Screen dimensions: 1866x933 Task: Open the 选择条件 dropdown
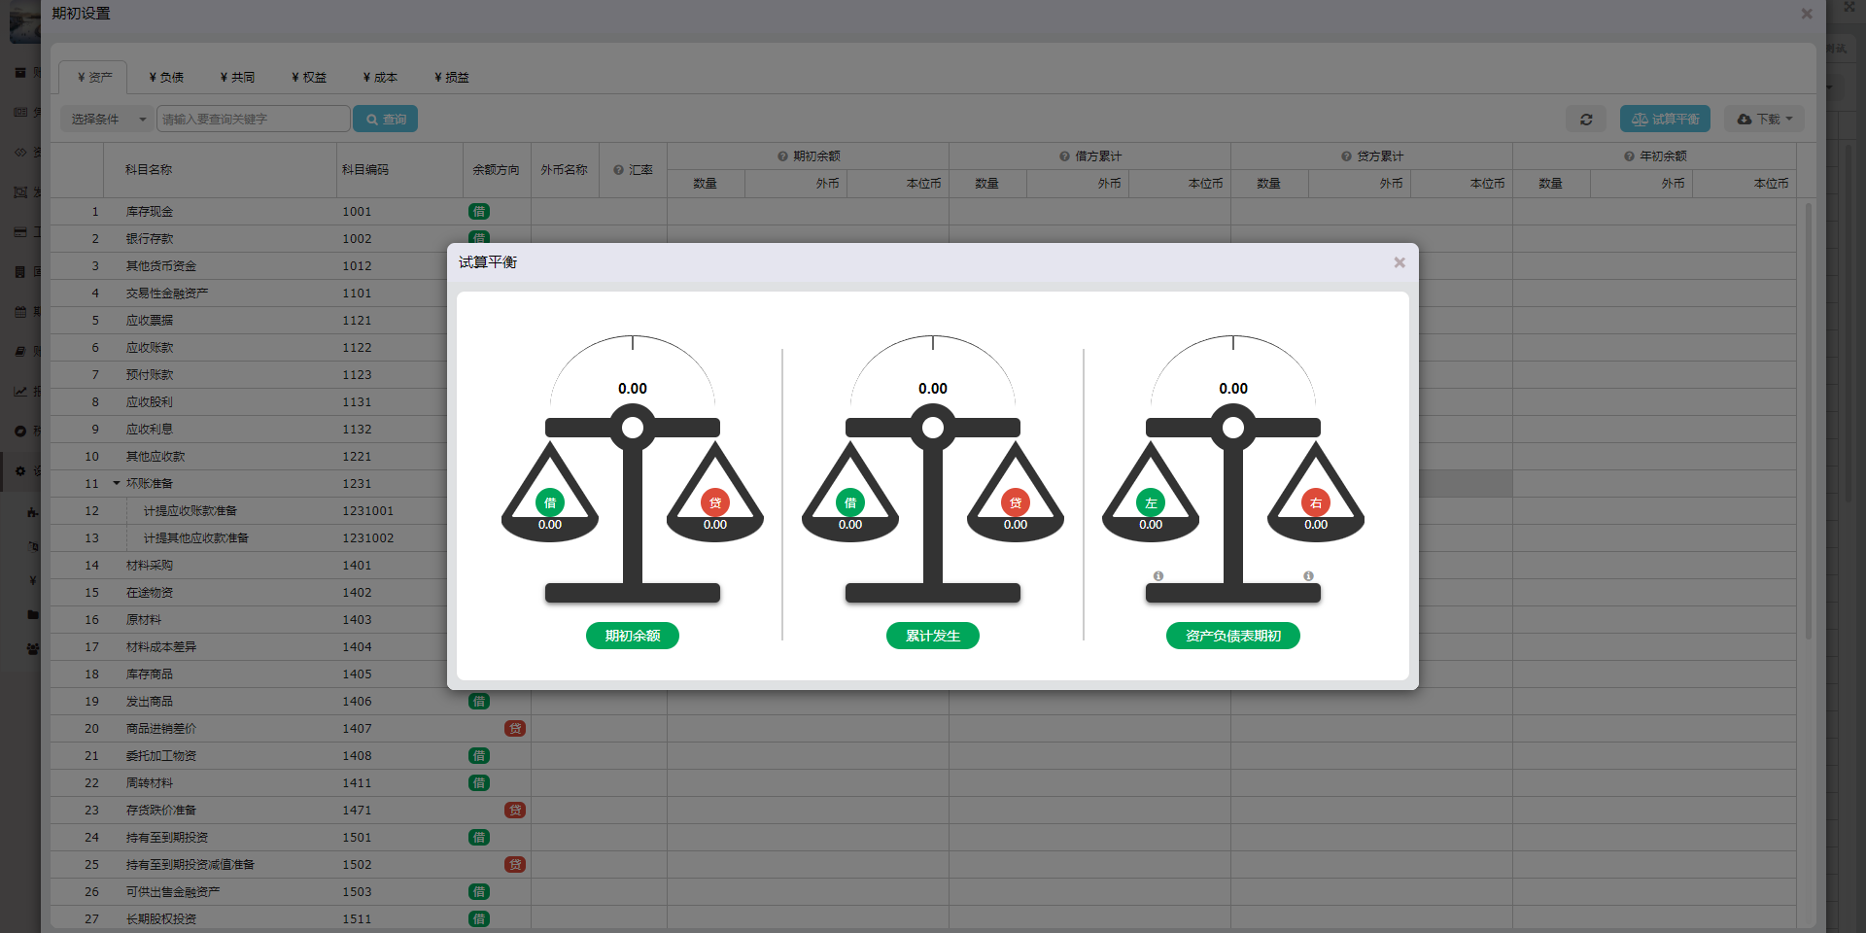coord(107,119)
